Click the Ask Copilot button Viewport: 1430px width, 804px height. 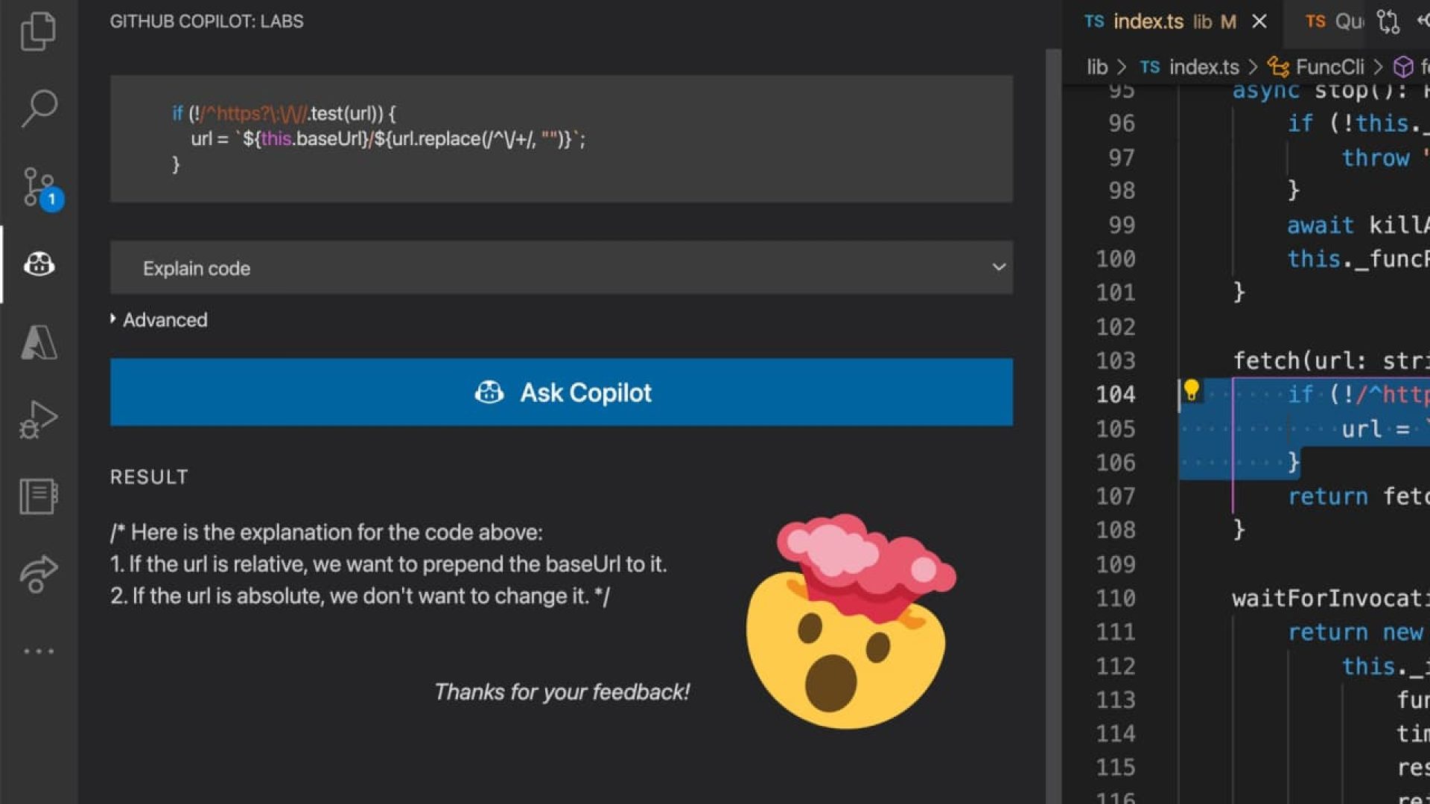(562, 392)
